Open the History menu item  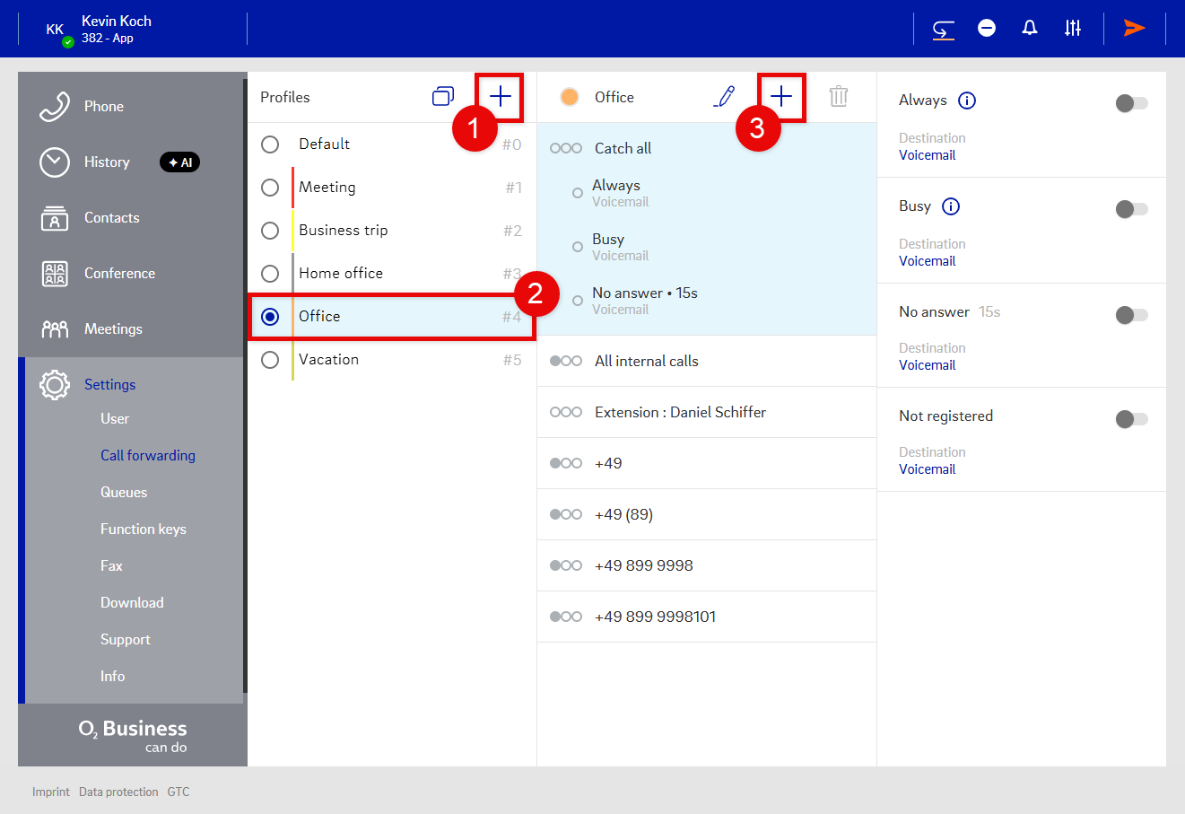point(107,162)
